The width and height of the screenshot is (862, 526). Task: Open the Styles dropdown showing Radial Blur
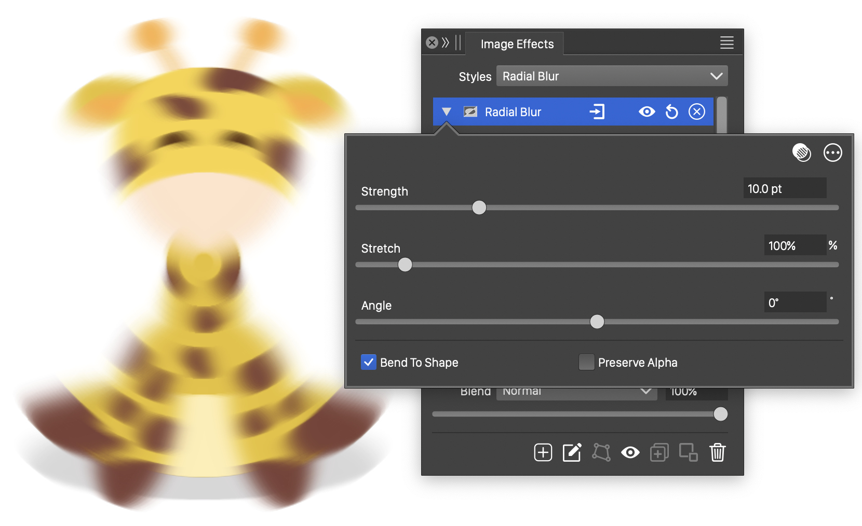coord(612,76)
